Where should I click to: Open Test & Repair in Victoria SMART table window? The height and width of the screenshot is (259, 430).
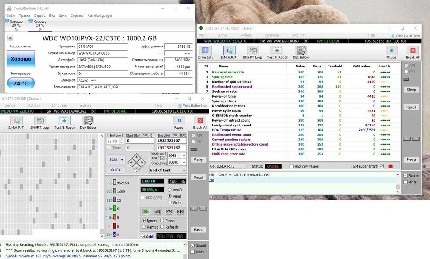point(277,52)
